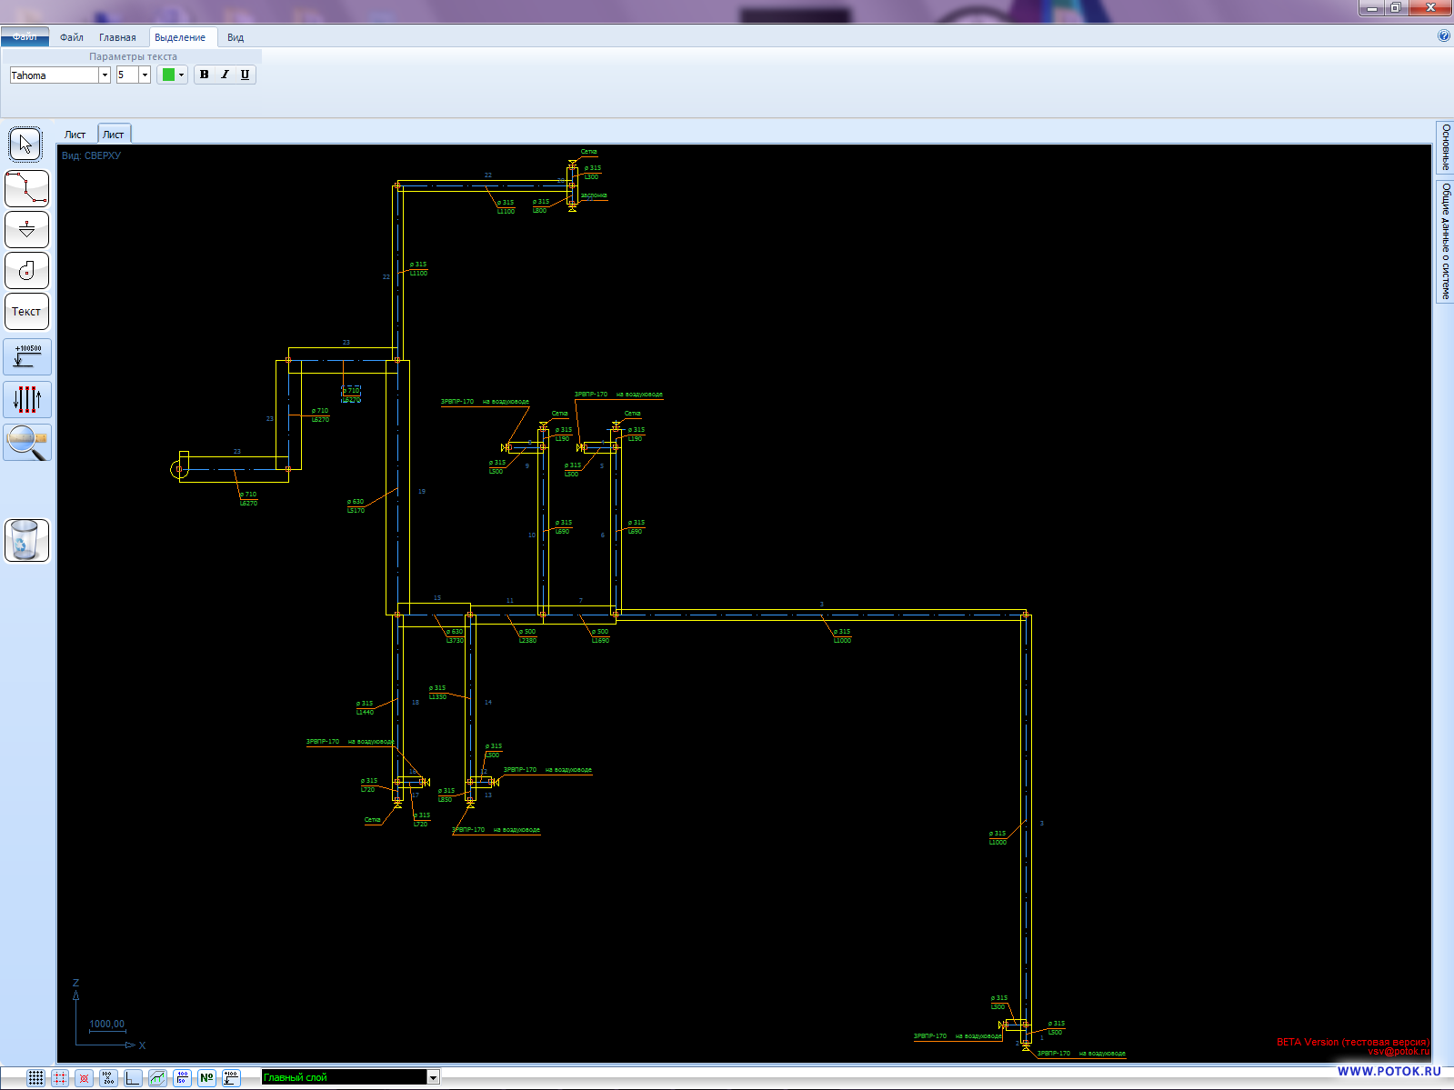Open the help question mark icon

tap(1444, 36)
